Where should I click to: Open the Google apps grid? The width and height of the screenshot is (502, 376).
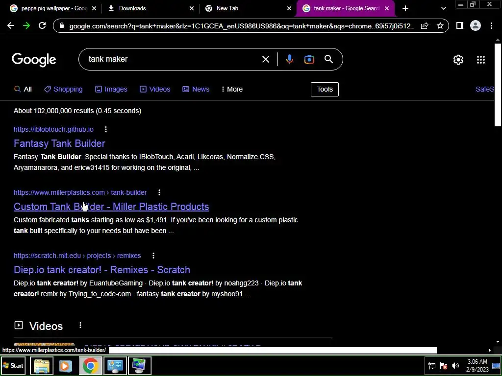pyautogui.click(x=480, y=60)
